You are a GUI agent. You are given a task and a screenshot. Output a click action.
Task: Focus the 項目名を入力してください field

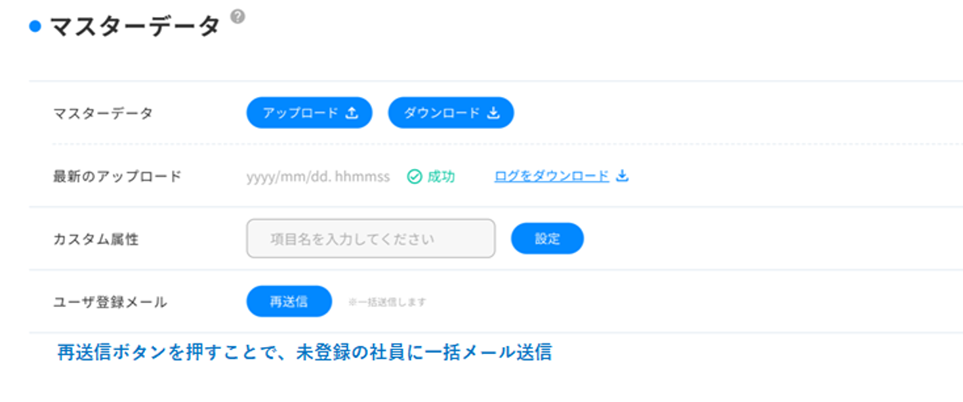click(x=371, y=238)
